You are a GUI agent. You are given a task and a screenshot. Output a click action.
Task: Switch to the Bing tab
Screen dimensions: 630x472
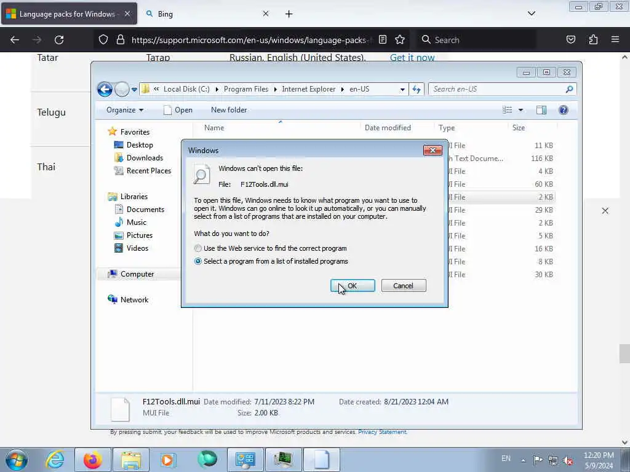click(x=165, y=14)
